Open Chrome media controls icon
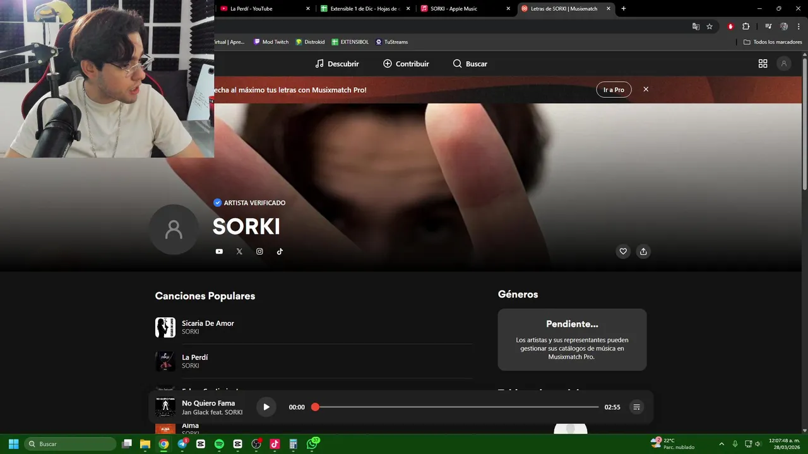This screenshot has width=808, height=454. coord(768,26)
